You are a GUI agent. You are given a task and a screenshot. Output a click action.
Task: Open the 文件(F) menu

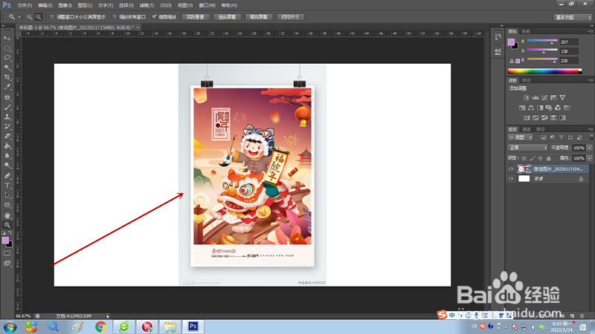25,5
